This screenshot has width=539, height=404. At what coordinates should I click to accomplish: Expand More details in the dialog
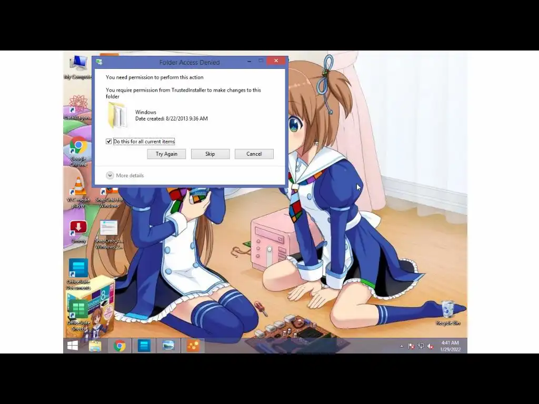[125, 176]
